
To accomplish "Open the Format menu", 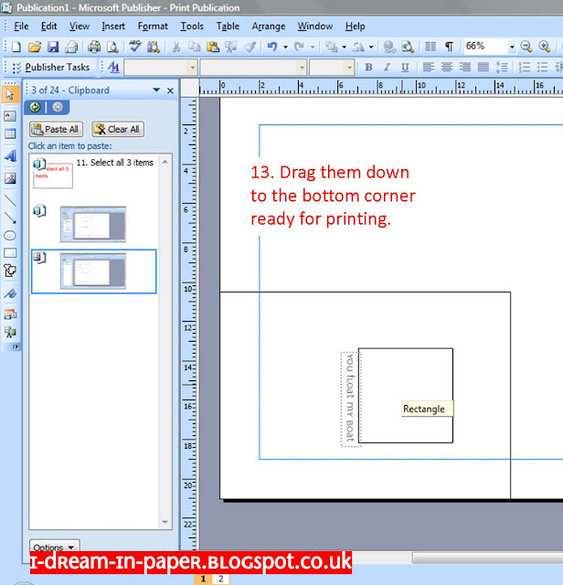I will [153, 27].
